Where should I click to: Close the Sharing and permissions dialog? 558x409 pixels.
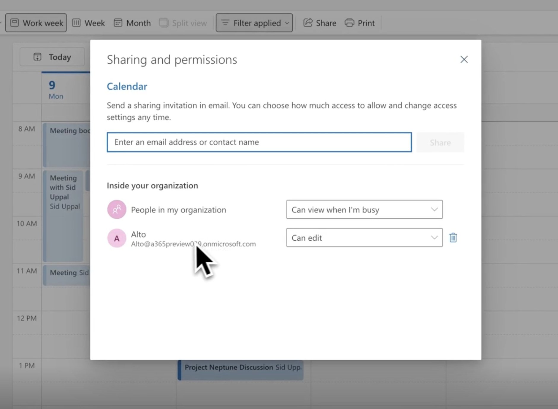pos(464,60)
